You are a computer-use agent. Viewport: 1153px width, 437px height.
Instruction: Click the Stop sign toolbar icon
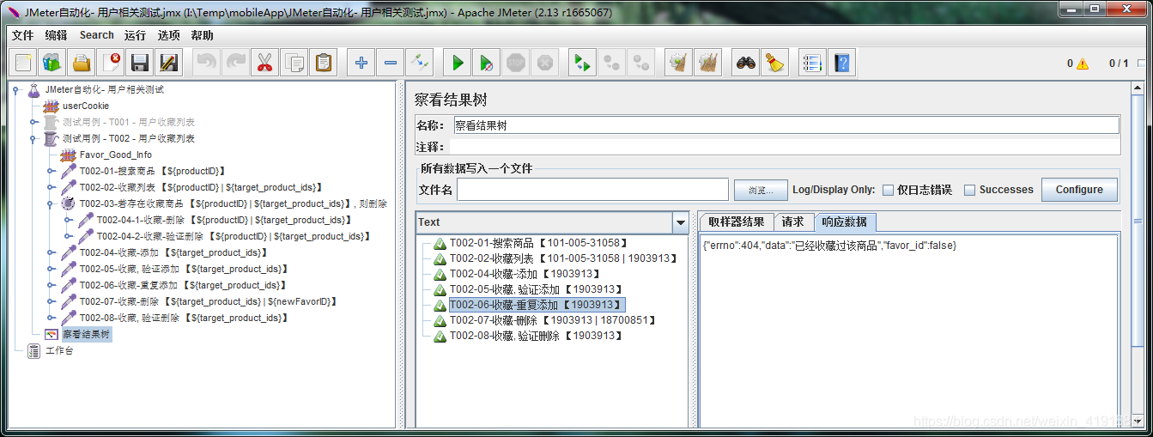coord(516,63)
